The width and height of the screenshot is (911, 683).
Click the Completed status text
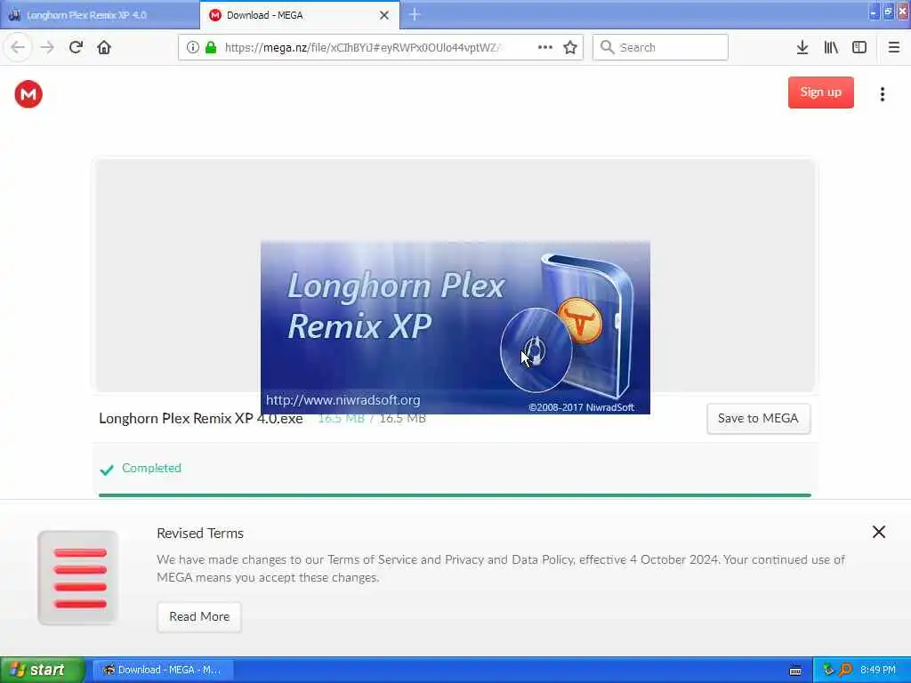(151, 468)
